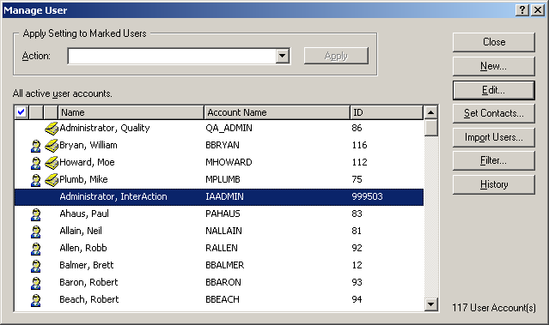Select the row Baron, Robert
Image resolution: width=549 pixels, height=325 pixels.
[219, 282]
